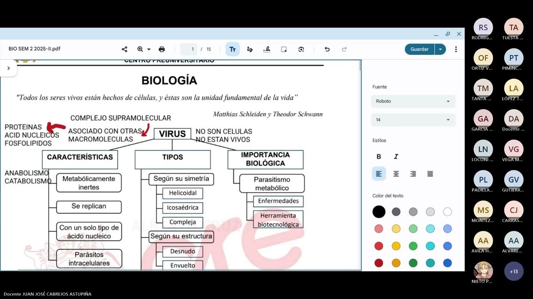Align text to the right
The width and height of the screenshot is (533, 299).
pyautogui.click(x=413, y=174)
